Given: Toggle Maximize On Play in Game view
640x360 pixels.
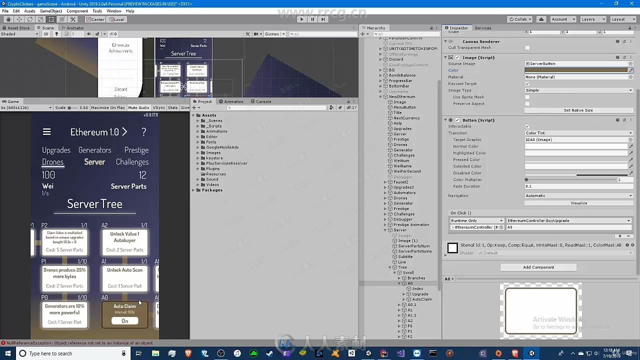Looking at the screenshot, I should 108,108.
